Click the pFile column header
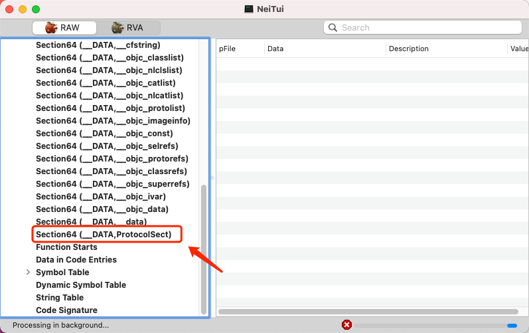 click(x=240, y=49)
